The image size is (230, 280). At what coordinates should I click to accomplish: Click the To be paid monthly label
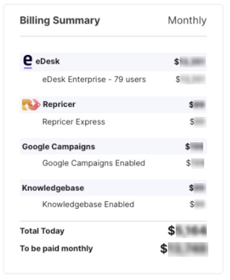tap(56, 248)
